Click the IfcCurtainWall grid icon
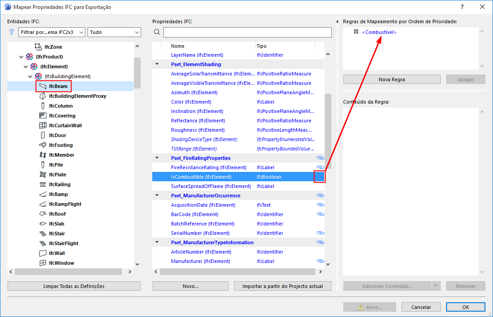 (43, 125)
